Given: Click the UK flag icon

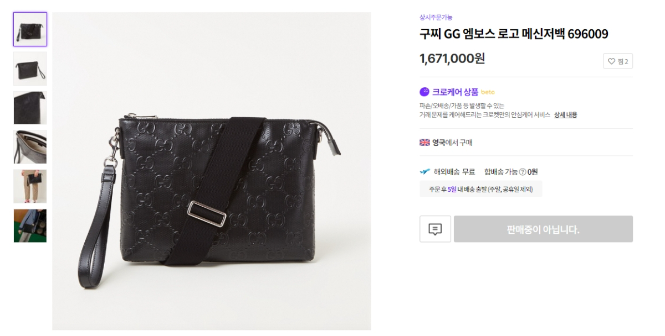Looking at the screenshot, I should pos(424,142).
